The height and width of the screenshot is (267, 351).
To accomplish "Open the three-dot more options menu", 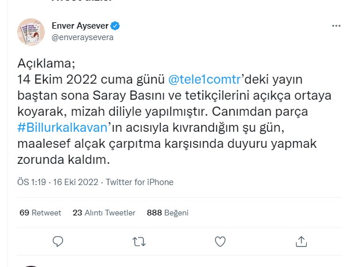I will tap(334, 26).
